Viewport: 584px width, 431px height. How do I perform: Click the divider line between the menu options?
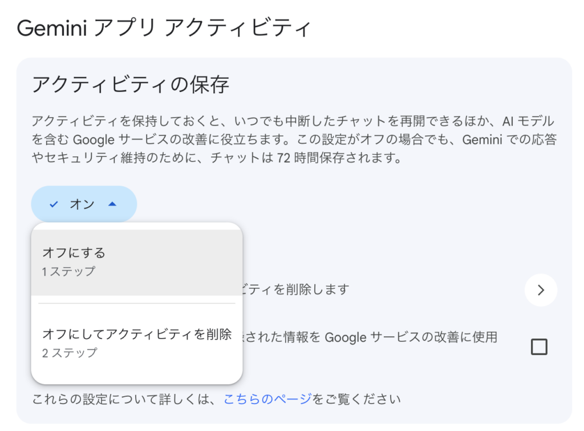(137, 303)
